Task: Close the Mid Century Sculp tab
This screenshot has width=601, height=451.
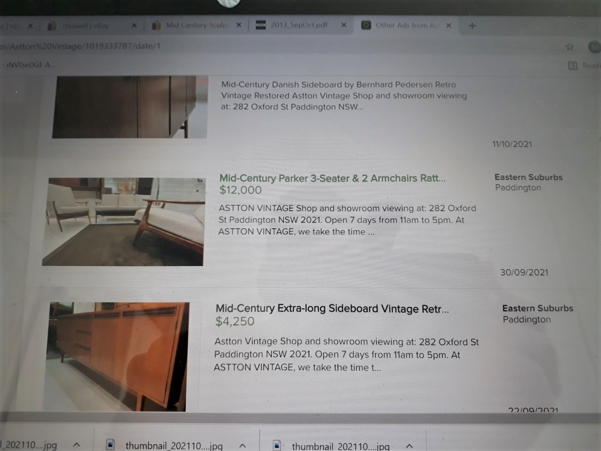Action: [x=239, y=25]
